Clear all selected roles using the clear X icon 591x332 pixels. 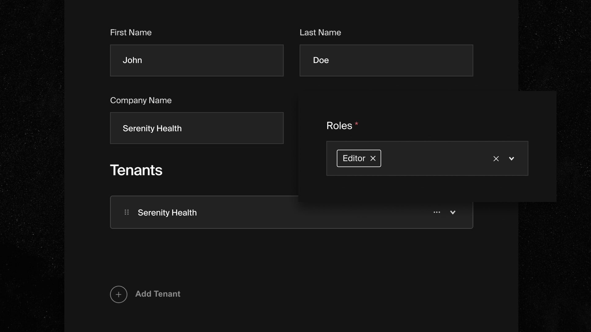pos(496,158)
